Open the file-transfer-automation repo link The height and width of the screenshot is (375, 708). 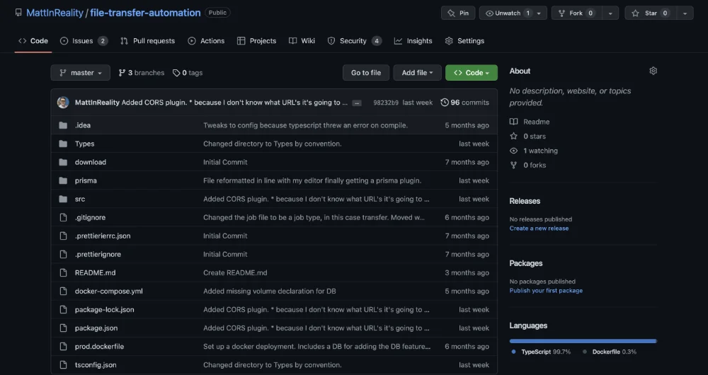click(145, 13)
